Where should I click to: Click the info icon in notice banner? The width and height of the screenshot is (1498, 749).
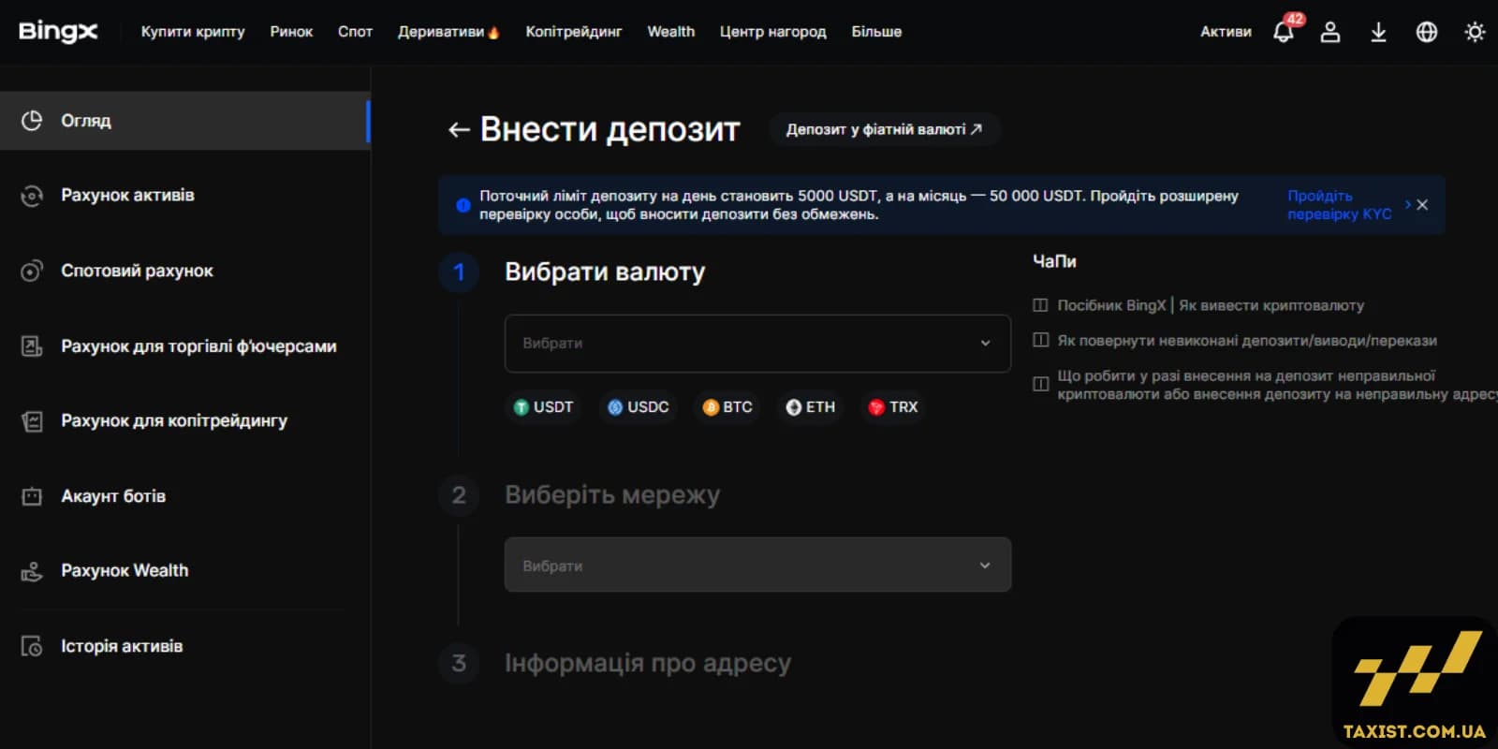(463, 205)
